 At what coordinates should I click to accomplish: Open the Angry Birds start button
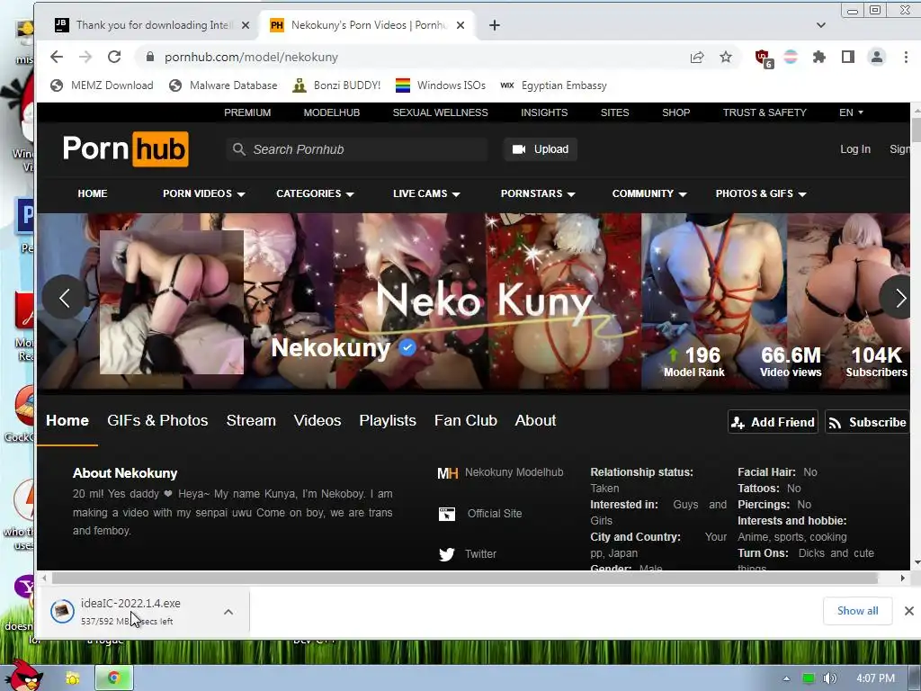[x=23, y=676]
